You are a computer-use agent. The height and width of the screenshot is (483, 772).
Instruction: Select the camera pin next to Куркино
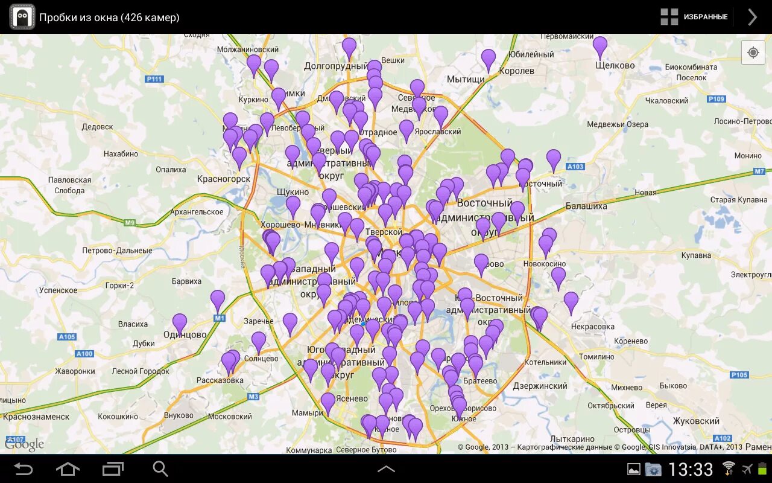pos(279,98)
